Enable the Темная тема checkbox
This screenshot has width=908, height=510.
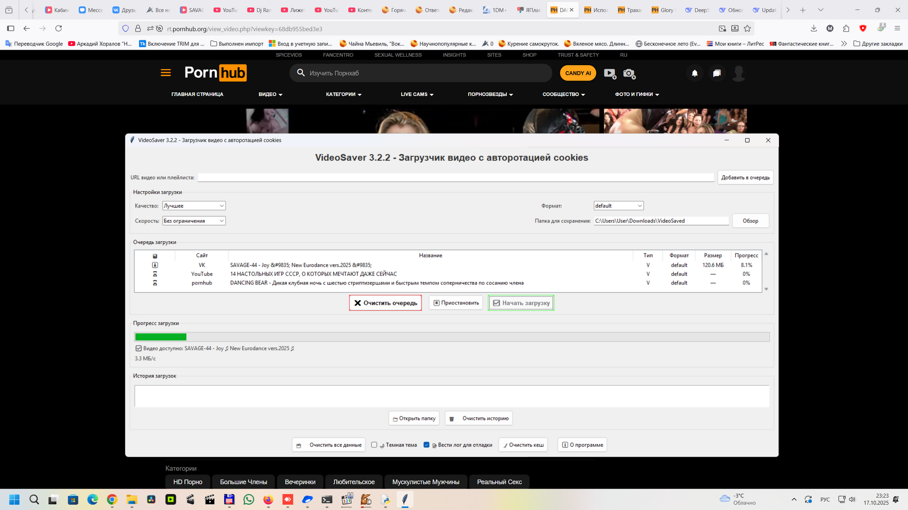click(374, 445)
